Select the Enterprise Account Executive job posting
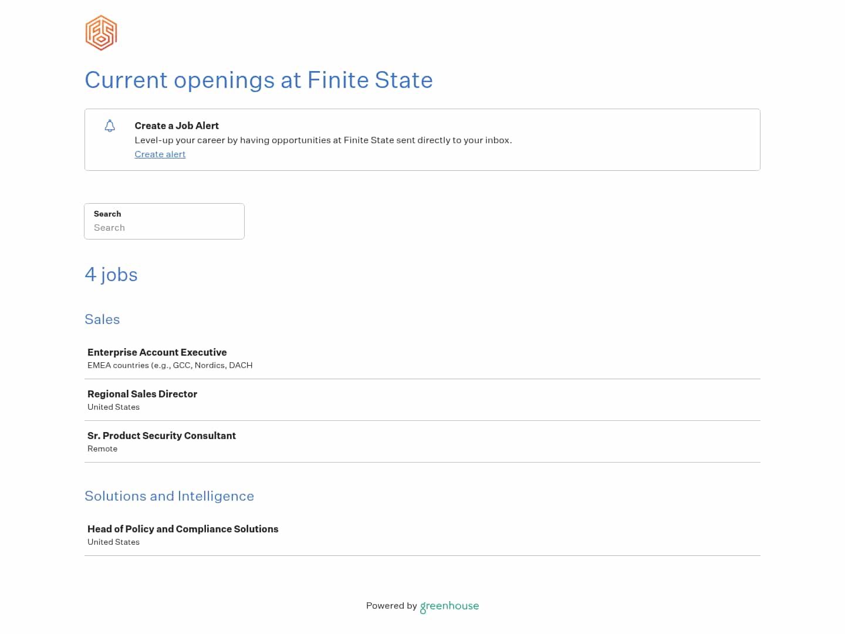 [x=157, y=352]
